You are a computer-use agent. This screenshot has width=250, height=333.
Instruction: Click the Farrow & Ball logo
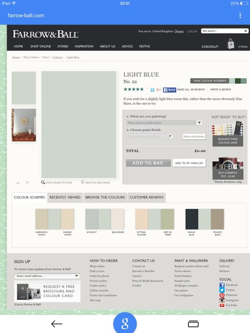[46, 34]
